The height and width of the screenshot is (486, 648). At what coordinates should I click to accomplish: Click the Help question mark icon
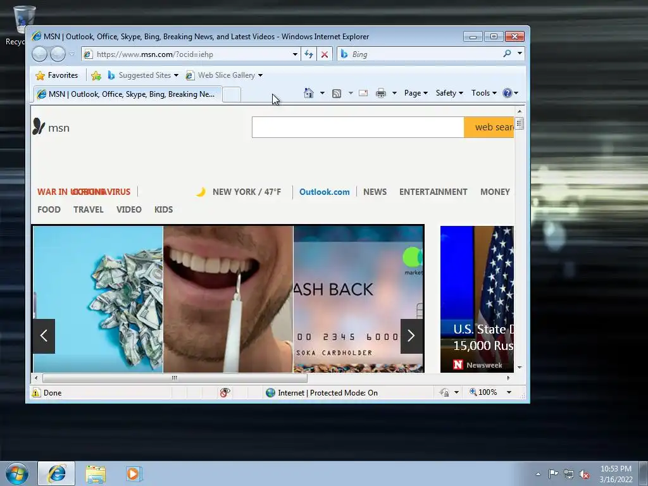pyautogui.click(x=507, y=93)
